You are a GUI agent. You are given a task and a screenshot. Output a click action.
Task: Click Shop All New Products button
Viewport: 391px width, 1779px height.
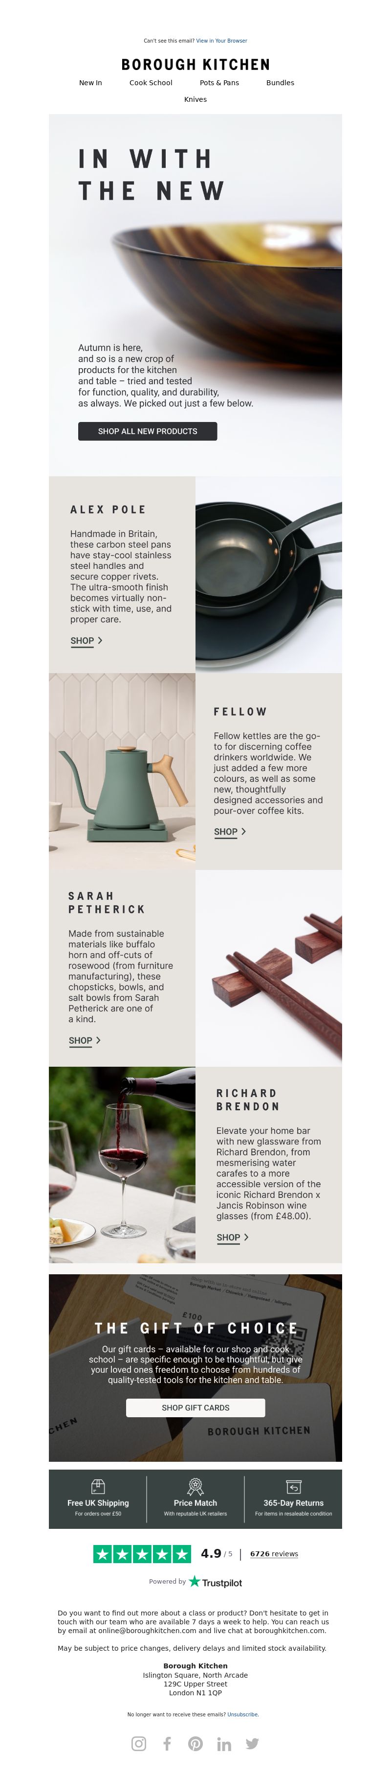[148, 431]
